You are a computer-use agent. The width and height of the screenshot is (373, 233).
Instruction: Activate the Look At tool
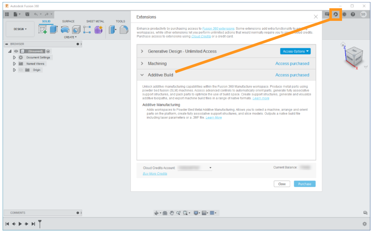165,213
